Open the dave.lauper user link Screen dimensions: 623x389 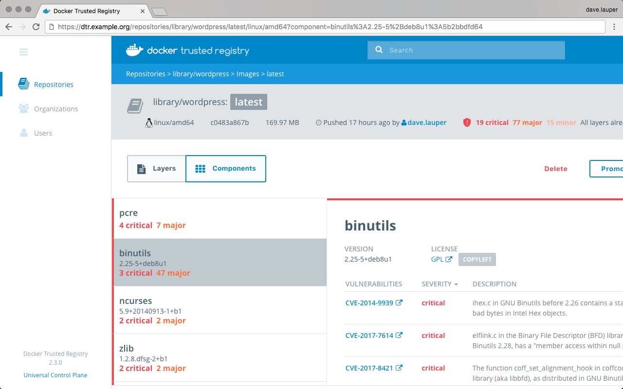tap(426, 123)
